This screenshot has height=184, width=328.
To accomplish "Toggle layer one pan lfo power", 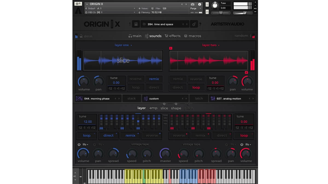I will [95, 144].
